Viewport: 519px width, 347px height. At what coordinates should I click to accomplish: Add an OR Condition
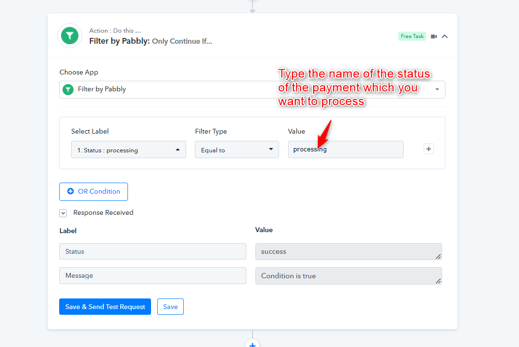click(94, 192)
